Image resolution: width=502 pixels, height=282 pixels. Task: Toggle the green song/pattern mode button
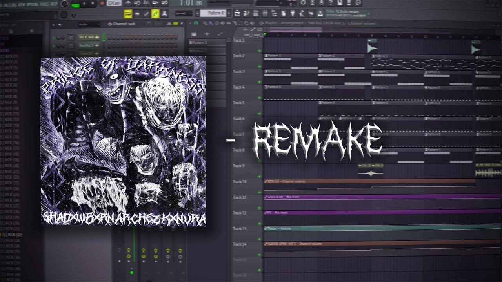(75, 5)
